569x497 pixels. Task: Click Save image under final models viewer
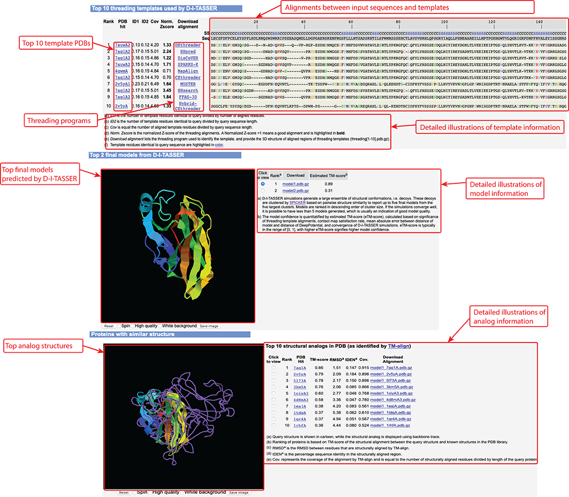click(209, 325)
